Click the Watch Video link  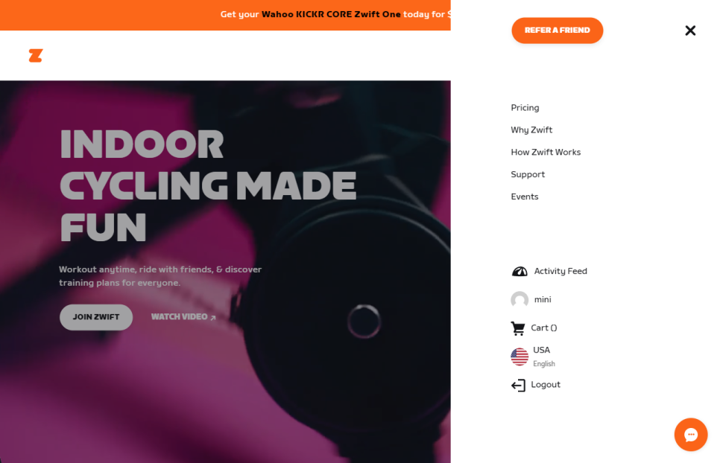tap(183, 317)
